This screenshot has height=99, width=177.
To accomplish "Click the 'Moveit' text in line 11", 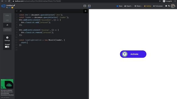I will coord(52,40).
